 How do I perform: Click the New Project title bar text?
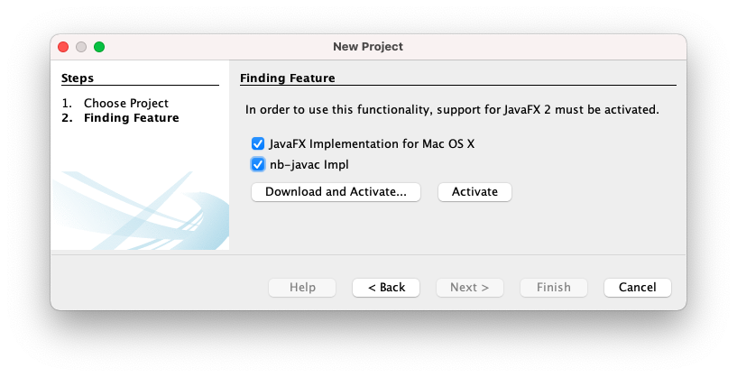pyautogui.click(x=368, y=47)
